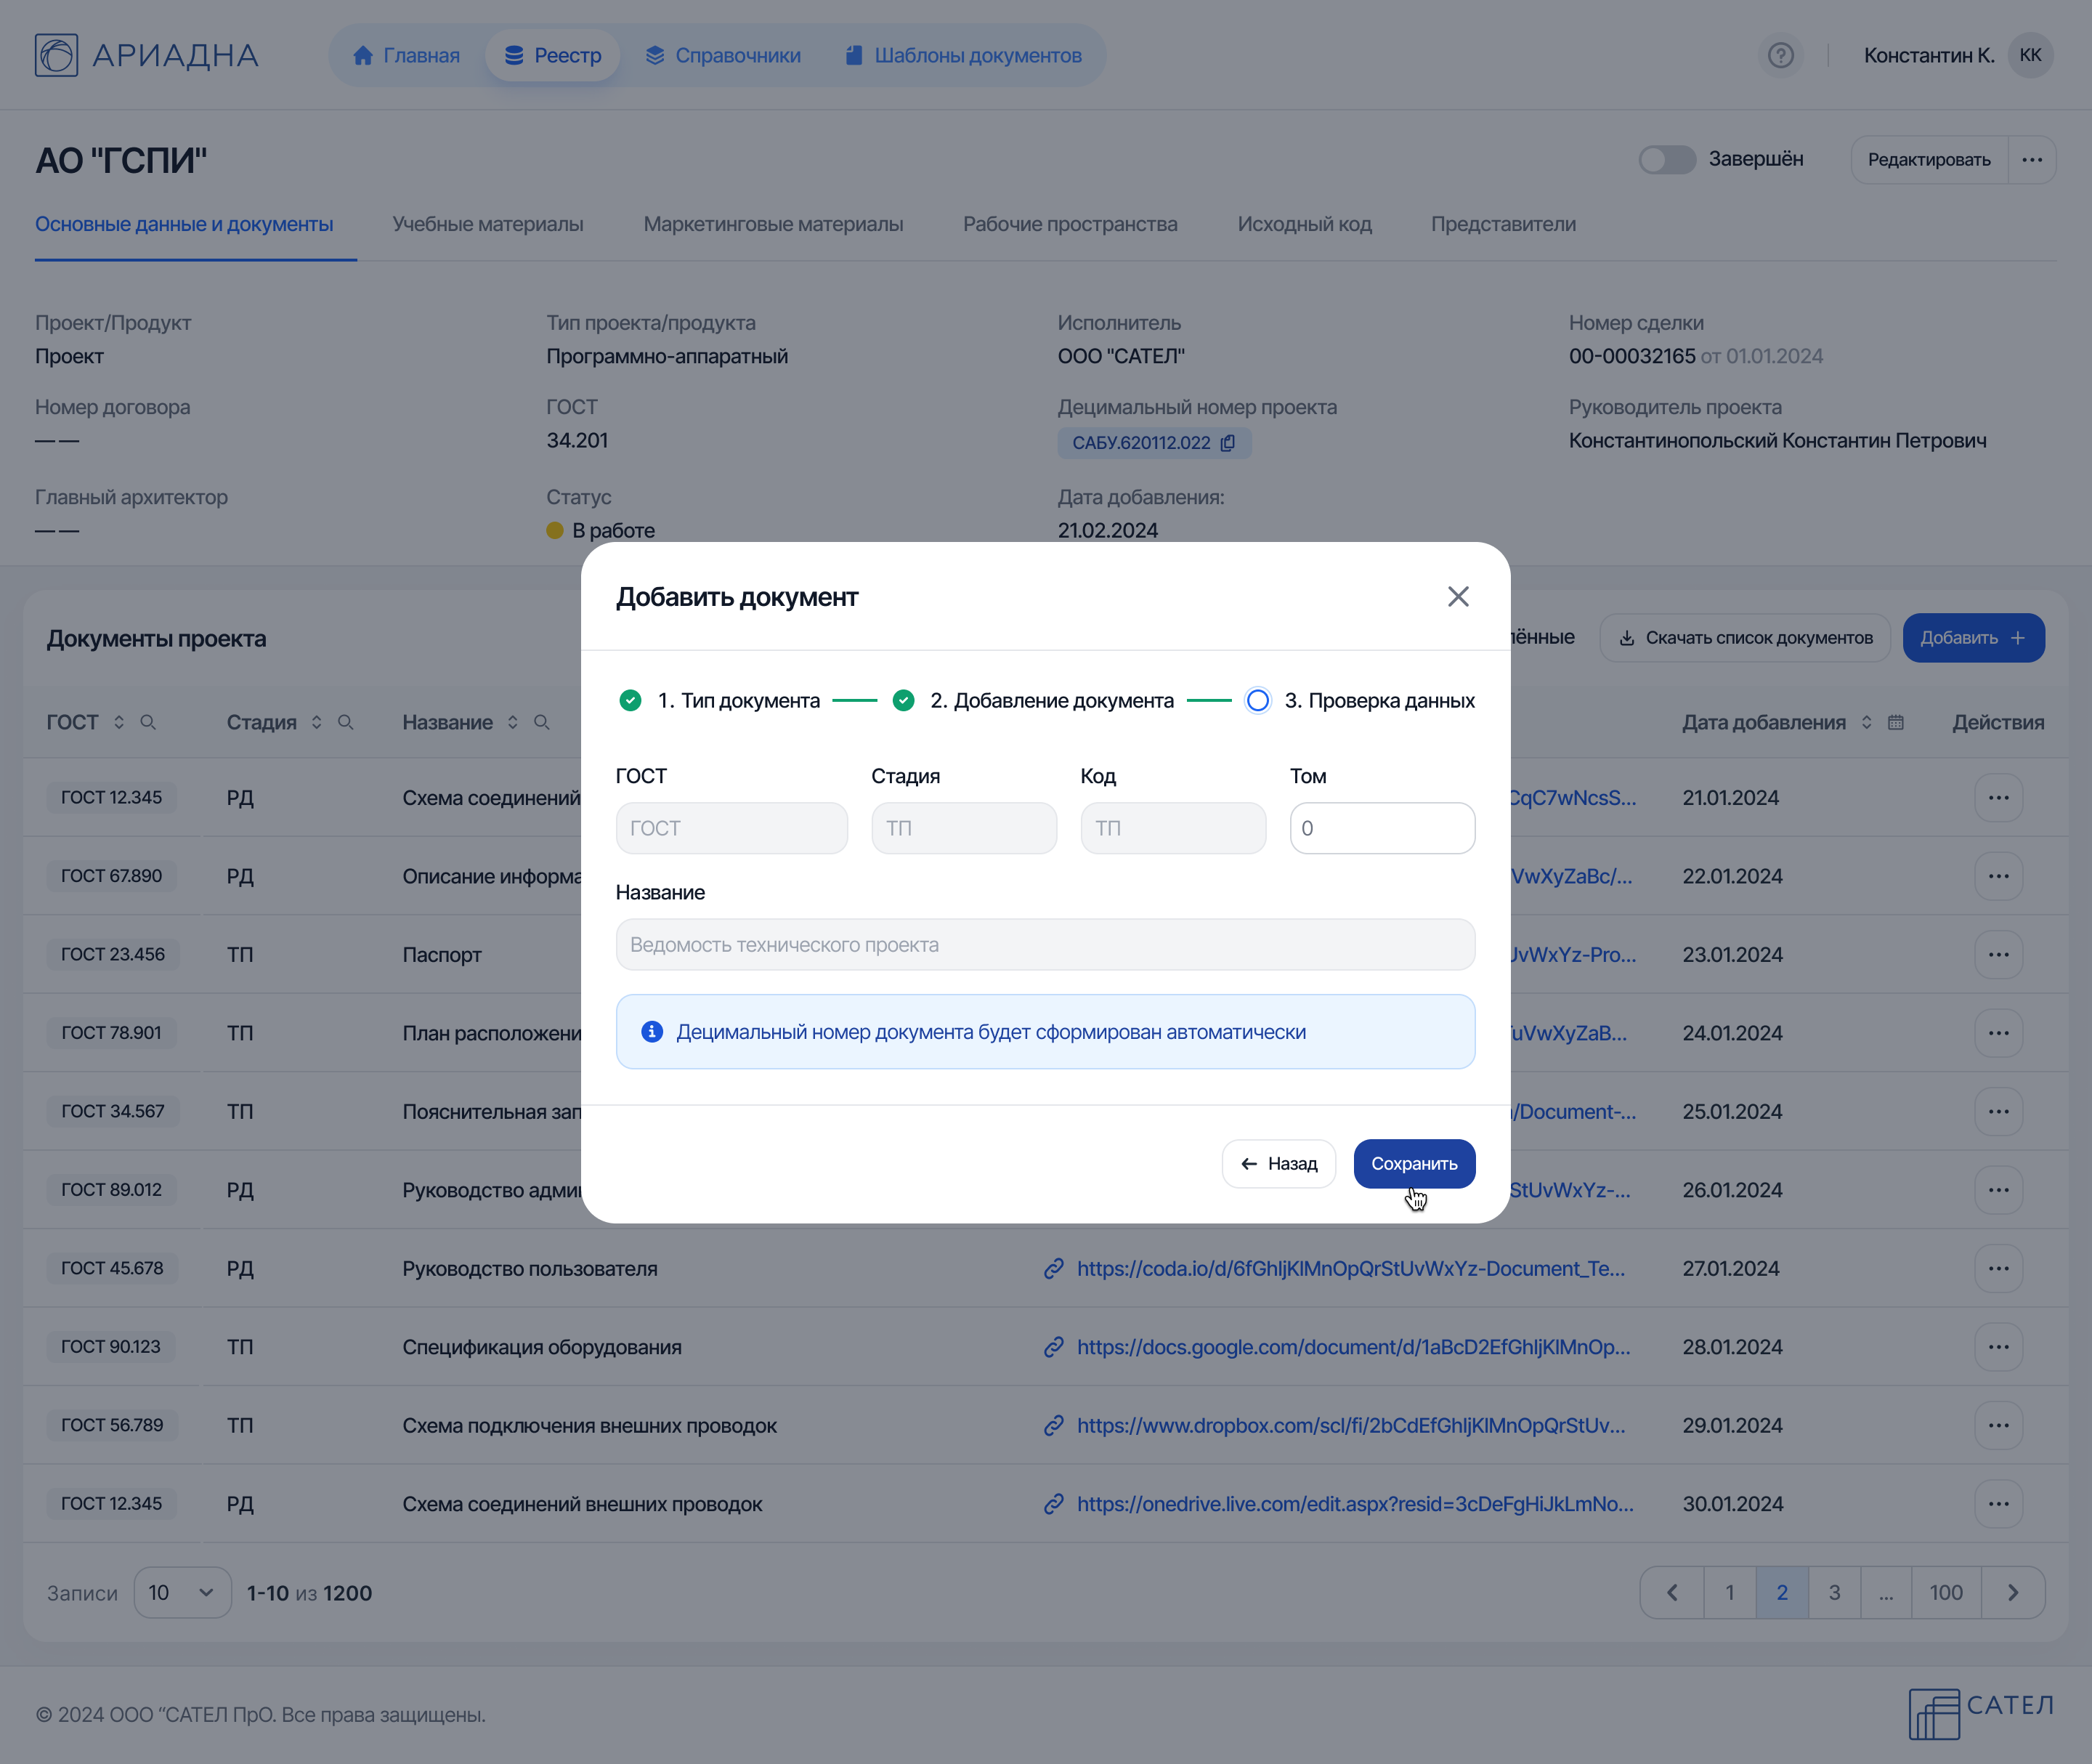Image resolution: width=2092 pixels, height=1764 pixels.
Task: Open actions menu for 22.01.2024 row
Action: point(1999,876)
